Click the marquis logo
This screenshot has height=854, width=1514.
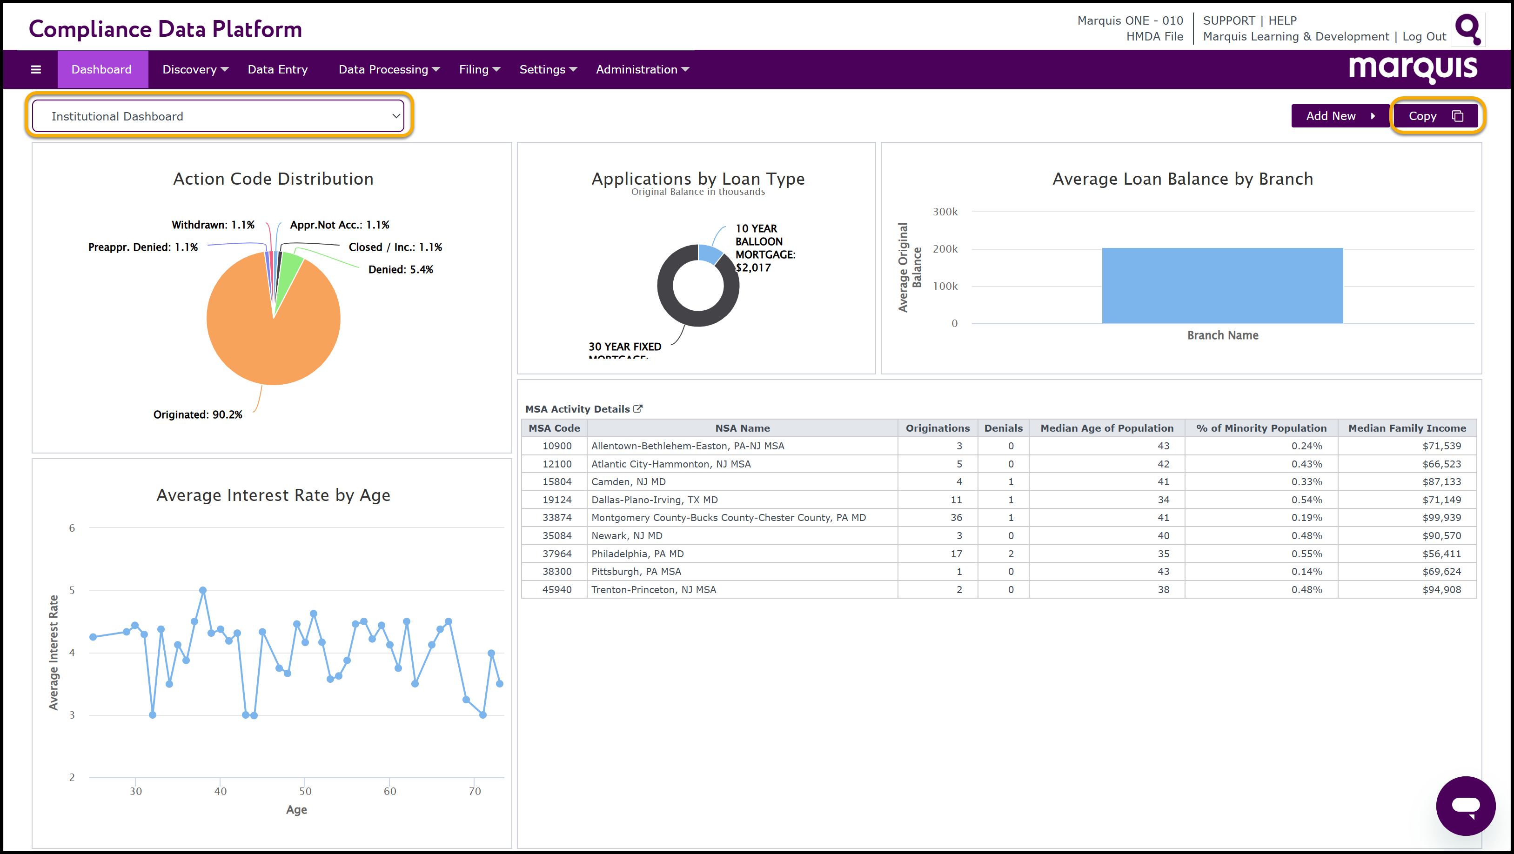click(1412, 69)
